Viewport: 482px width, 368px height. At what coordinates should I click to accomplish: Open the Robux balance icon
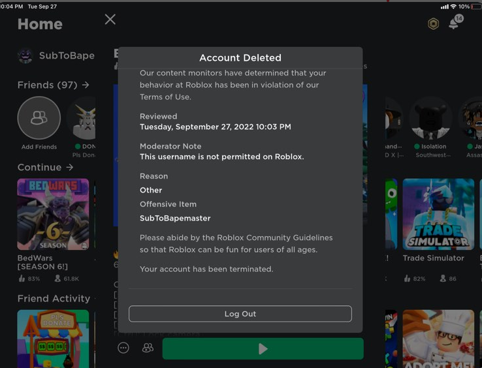434,23
